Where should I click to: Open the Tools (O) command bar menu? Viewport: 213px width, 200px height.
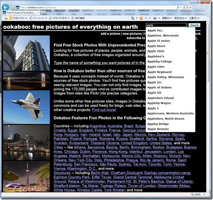point(194,18)
